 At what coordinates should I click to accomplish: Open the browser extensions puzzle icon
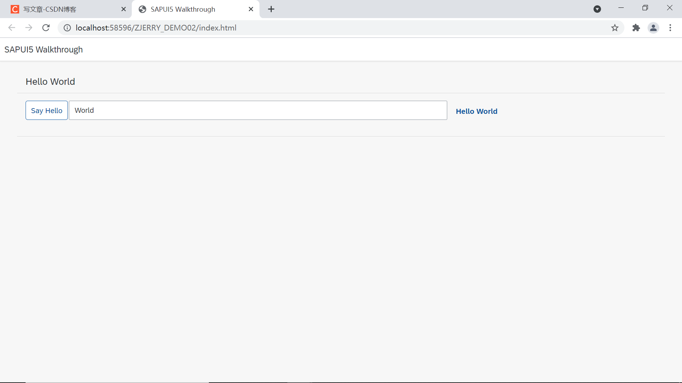tap(636, 28)
